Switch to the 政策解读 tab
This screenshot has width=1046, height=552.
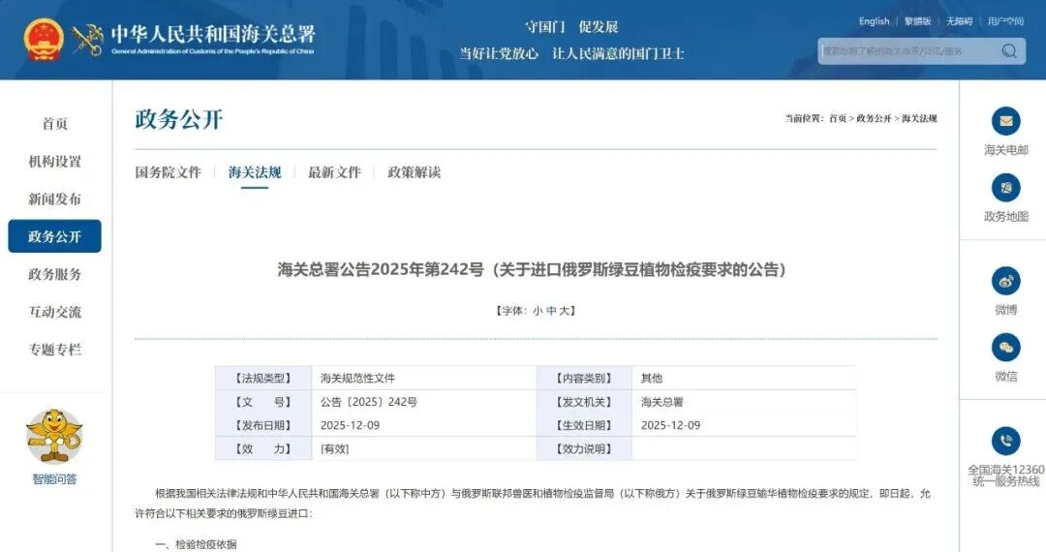point(414,172)
